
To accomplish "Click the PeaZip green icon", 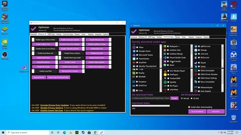I will 134,73.
